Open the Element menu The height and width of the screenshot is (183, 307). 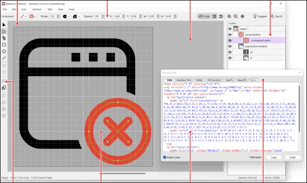point(37,9)
